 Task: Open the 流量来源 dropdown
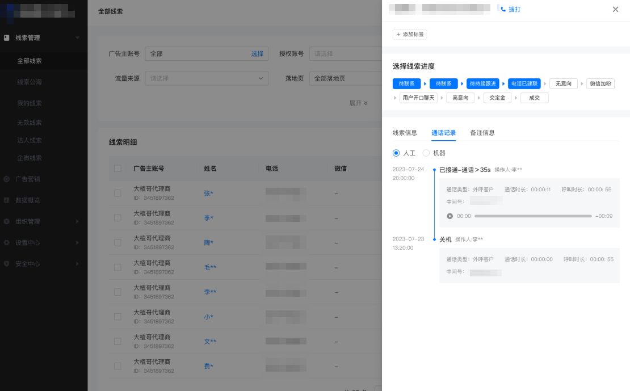click(x=207, y=78)
